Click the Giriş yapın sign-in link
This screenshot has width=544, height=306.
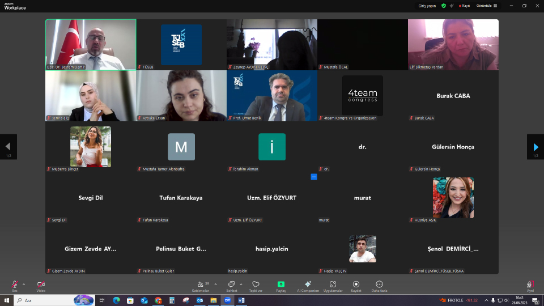426,6
